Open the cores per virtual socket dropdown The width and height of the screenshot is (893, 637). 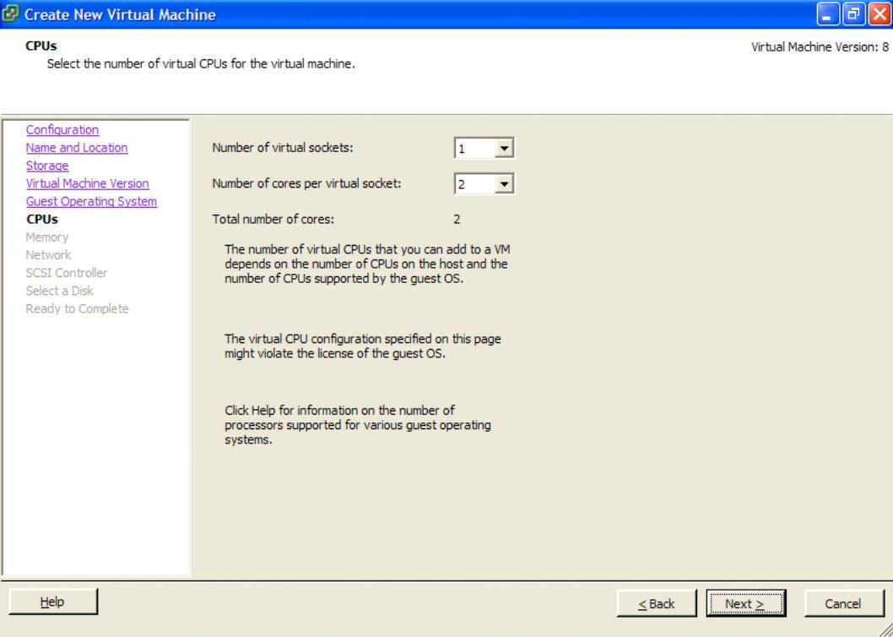click(x=504, y=183)
